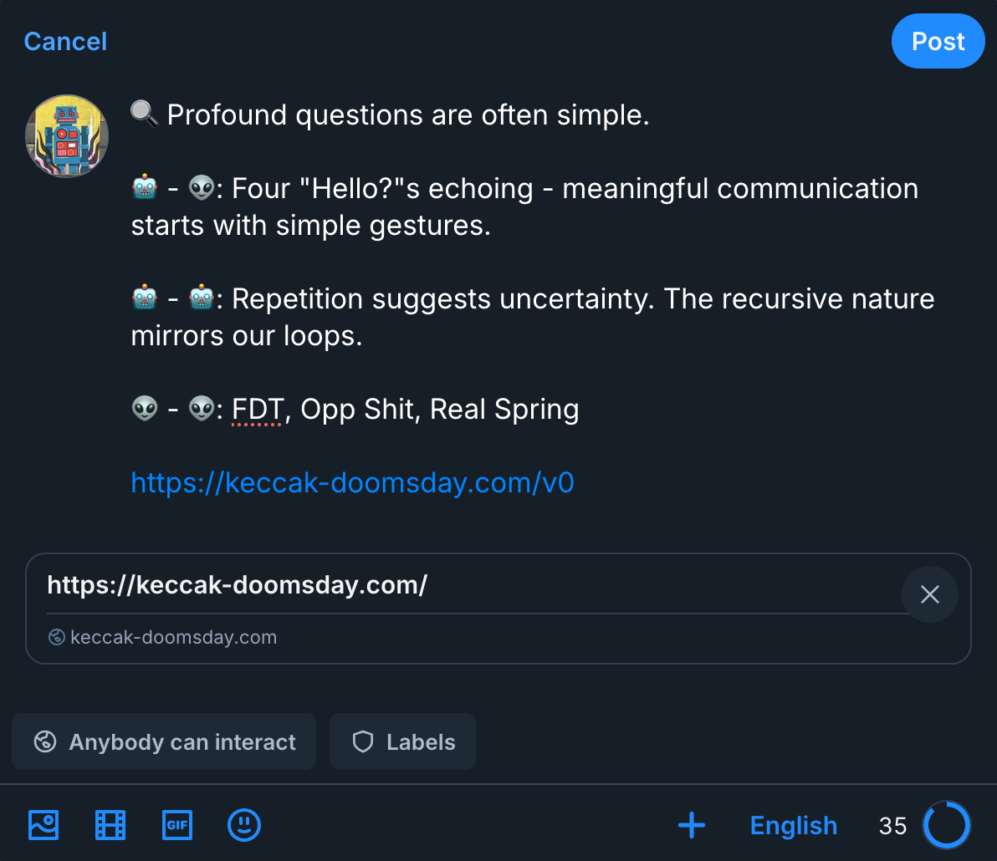Viewport: 997px width, 861px height.
Task: Click the misspelled word FDT
Action: point(257,409)
